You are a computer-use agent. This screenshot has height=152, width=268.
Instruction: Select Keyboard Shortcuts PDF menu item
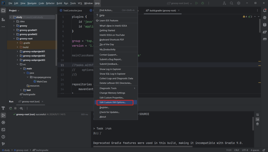(116, 40)
